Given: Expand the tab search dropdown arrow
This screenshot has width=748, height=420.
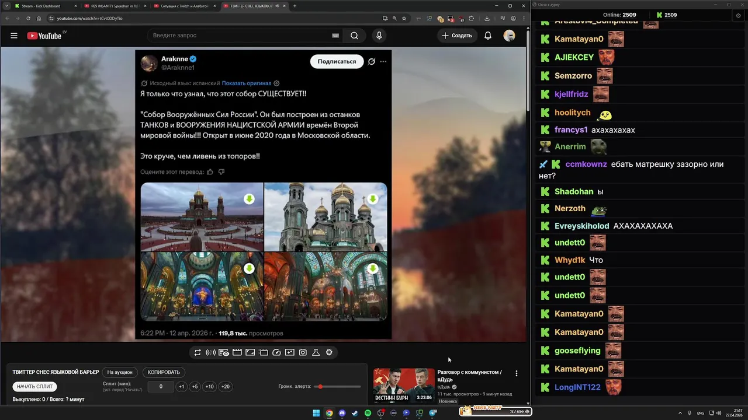Looking at the screenshot, I should point(5,6).
